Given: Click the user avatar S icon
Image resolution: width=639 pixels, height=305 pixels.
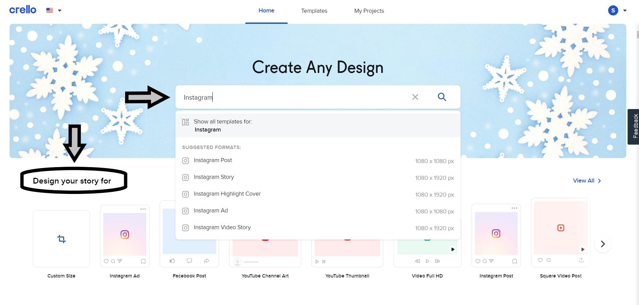Looking at the screenshot, I should click(x=613, y=10).
